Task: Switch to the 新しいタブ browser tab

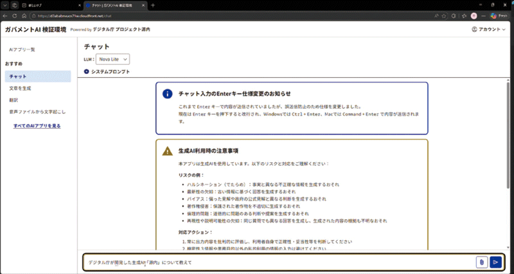Action: (51, 6)
